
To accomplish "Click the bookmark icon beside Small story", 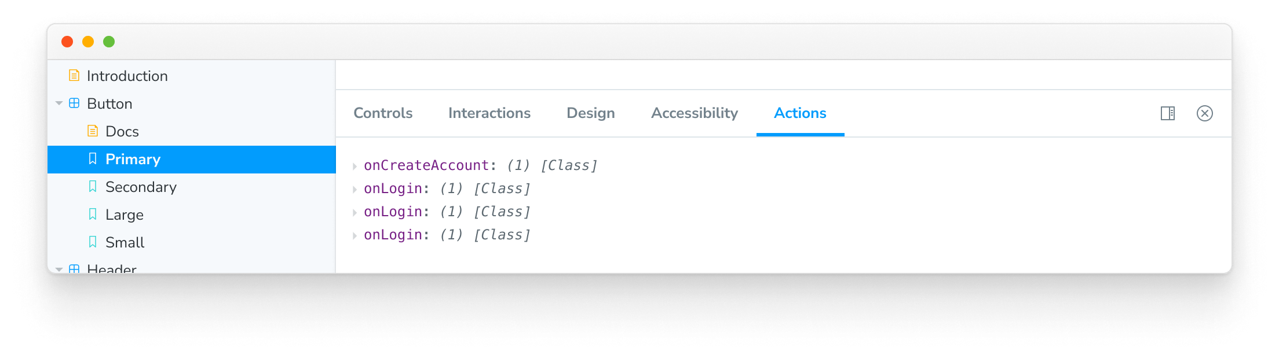I will [93, 242].
